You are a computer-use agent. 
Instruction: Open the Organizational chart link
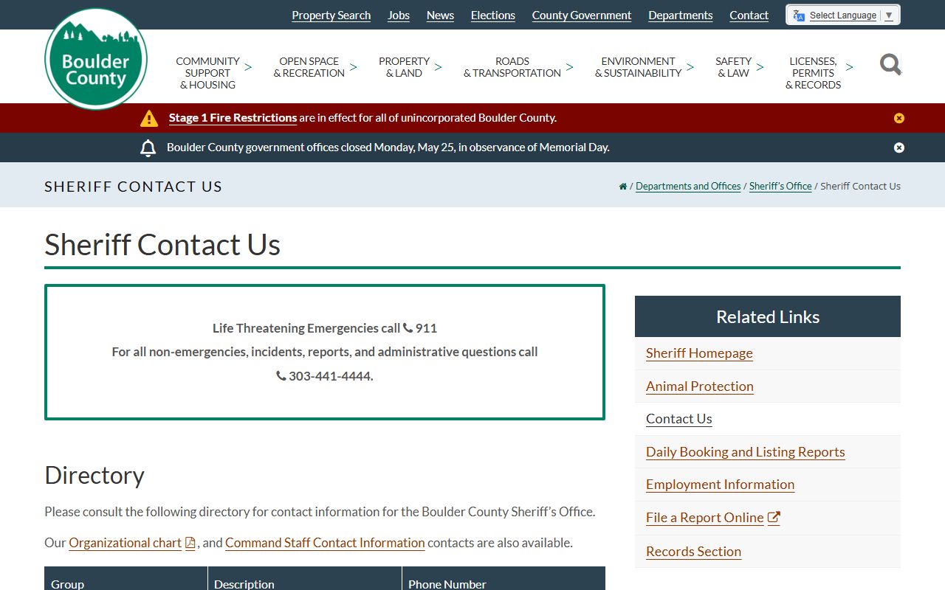pos(125,543)
